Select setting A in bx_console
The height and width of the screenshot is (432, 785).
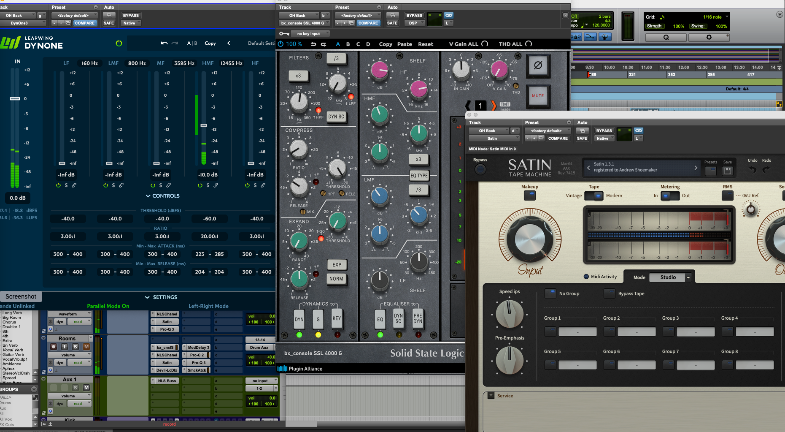(x=338, y=44)
